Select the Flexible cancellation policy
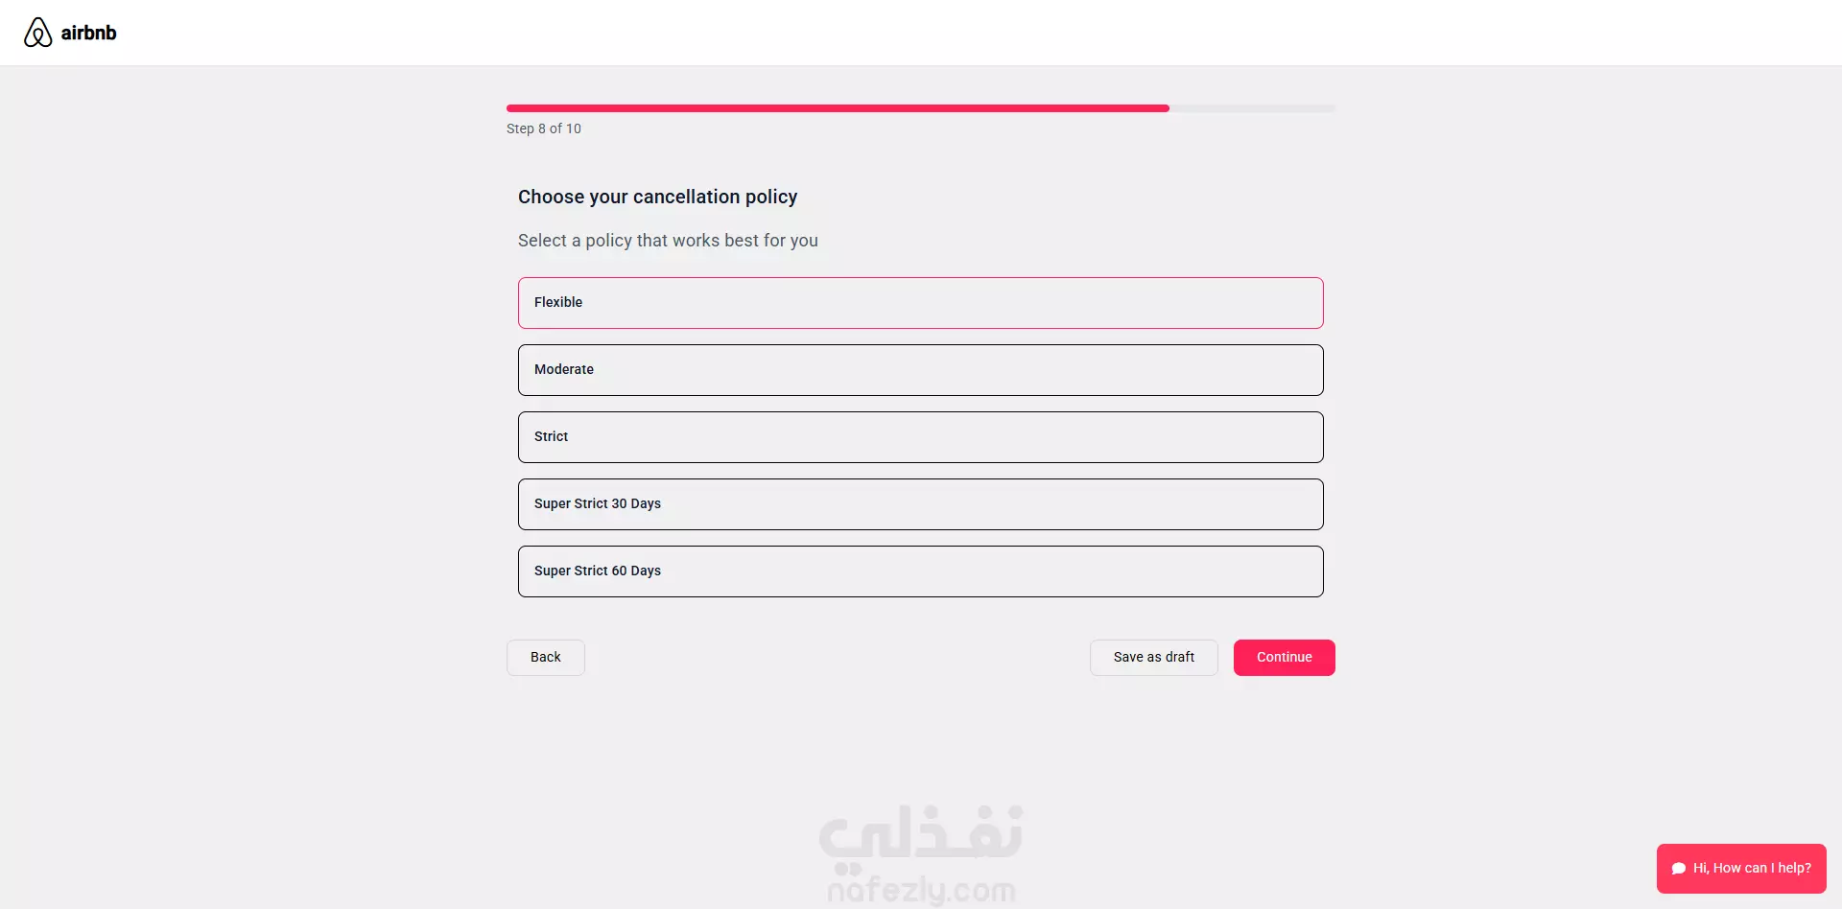This screenshot has height=909, width=1842. point(920,303)
